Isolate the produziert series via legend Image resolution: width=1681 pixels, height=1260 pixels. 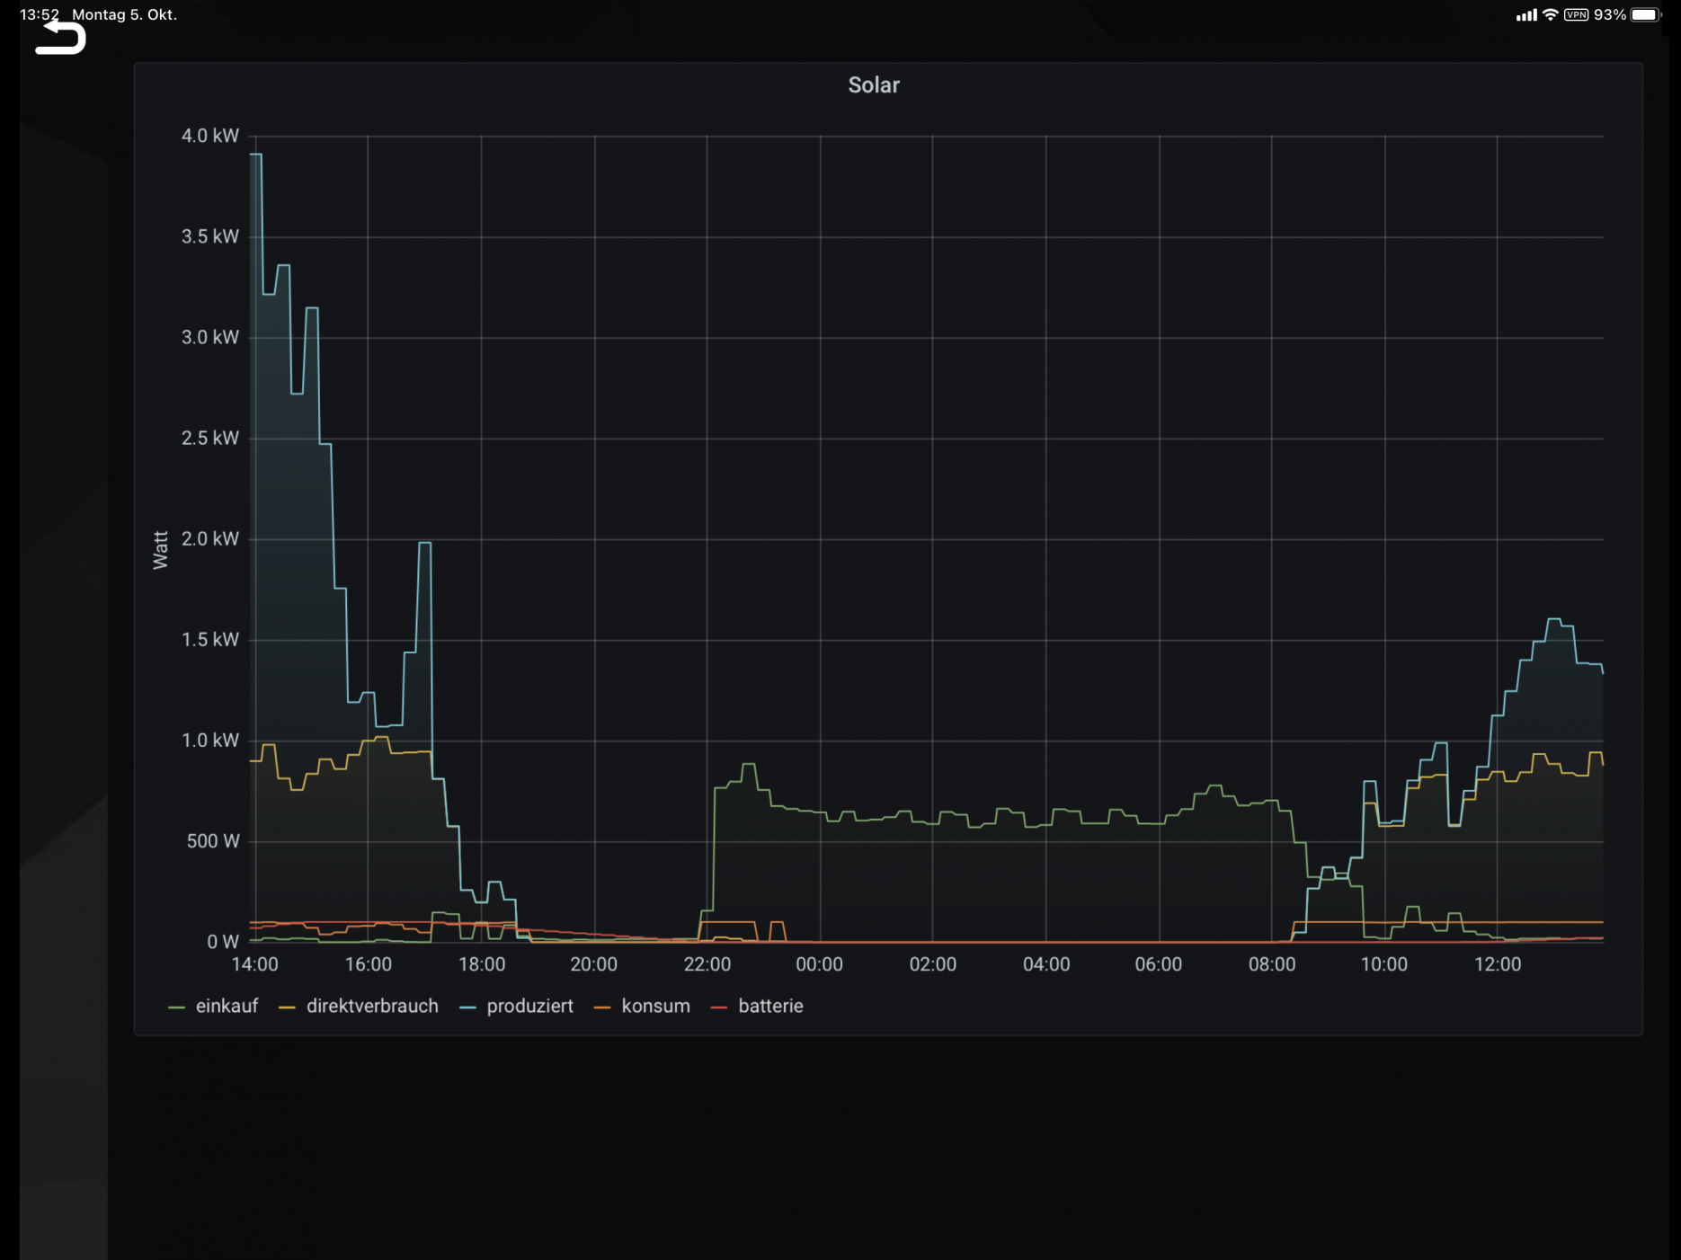pos(529,1007)
